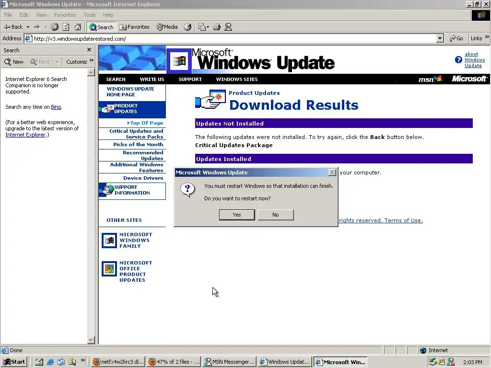The height and width of the screenshot is (368, 491).
Task: Open the Media bar from the toolbar
Action: point(167,27)
